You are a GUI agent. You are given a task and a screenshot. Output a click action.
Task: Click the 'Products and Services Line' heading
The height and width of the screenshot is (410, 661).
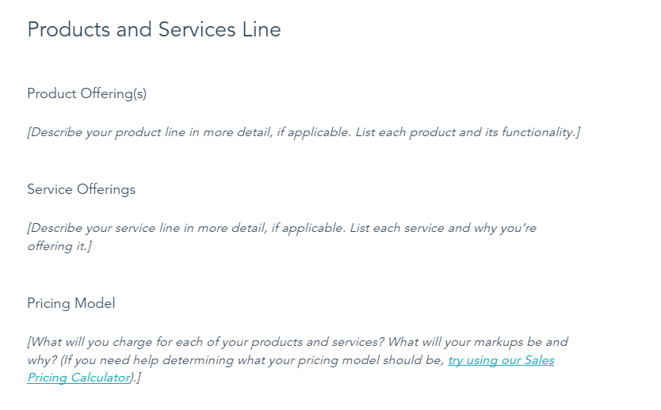tap(154, 30)
